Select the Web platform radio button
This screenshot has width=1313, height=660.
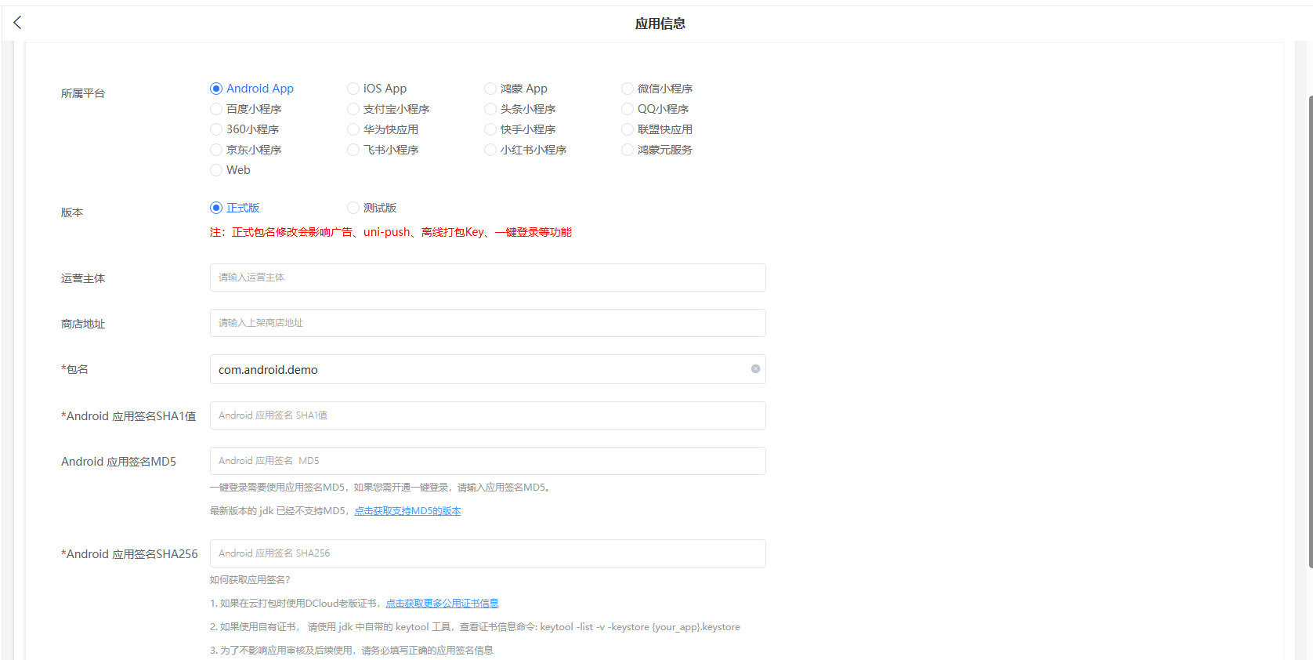coord(216,170)
